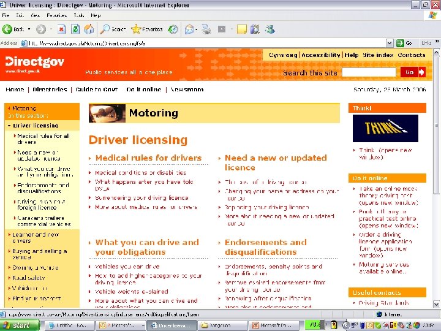Image resolution: width=441 pixels, height=331 pixels.
Task: Click the THINK! road safety banner image
Action: [385, 128]
